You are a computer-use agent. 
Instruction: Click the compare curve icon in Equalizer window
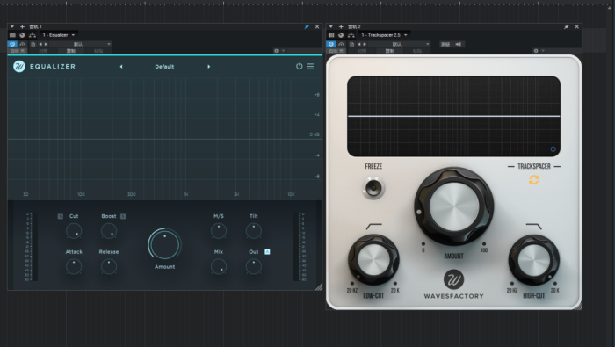point(22,44)
